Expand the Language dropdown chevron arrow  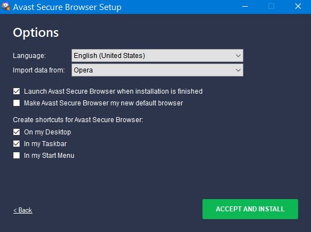click(238, 56)
